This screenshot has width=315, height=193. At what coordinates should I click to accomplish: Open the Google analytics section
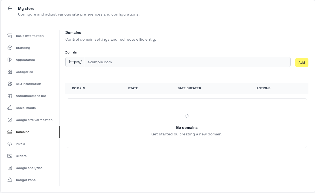[x=29, y=168]
